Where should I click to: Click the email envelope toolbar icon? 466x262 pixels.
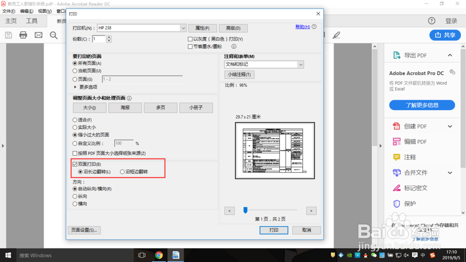point(38,35)
